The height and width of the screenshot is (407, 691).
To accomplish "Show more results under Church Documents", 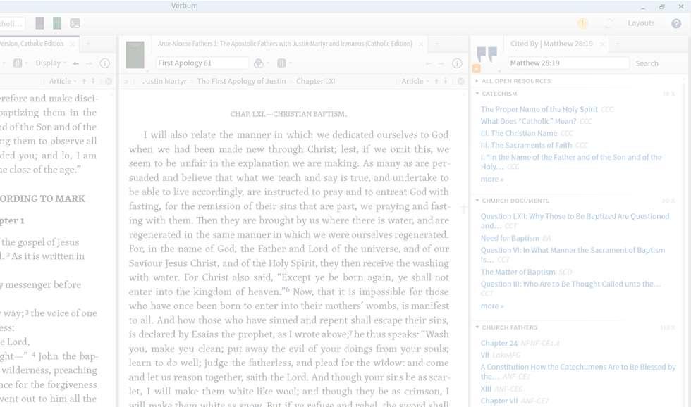I will pos(492,306).
